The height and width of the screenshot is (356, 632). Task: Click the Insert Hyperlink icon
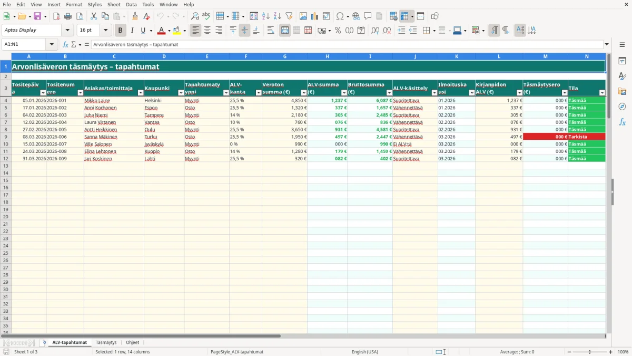(356, 16)
